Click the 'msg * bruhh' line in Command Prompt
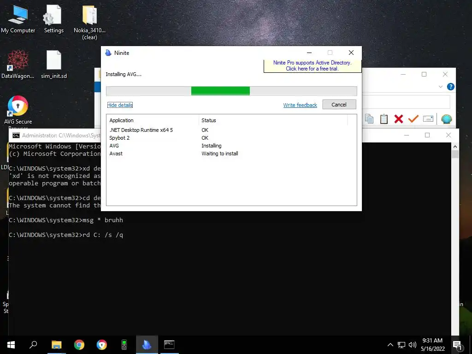472x354 pixels. 65,220
